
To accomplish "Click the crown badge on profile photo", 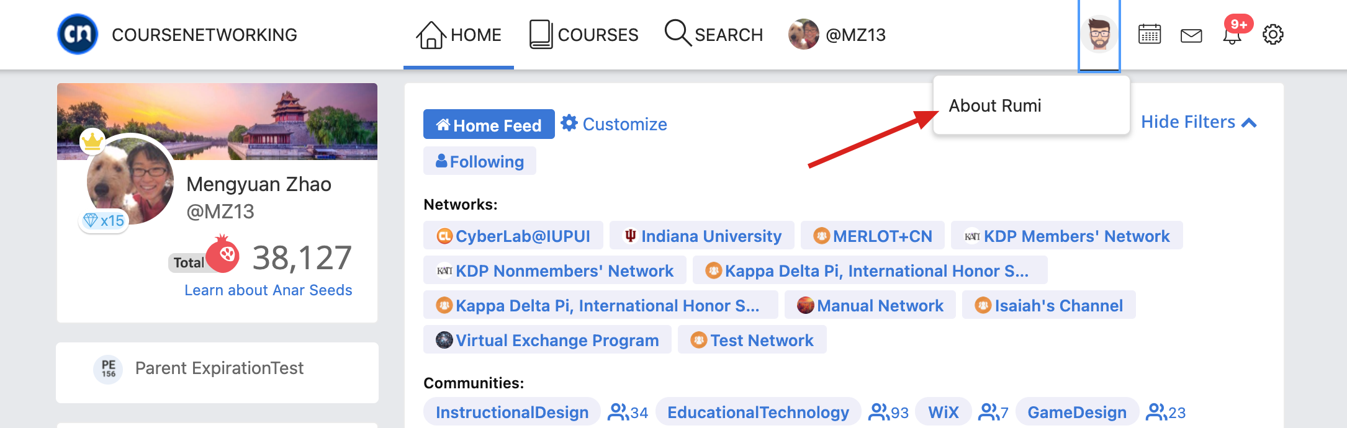I will click(x=92, y=142).
